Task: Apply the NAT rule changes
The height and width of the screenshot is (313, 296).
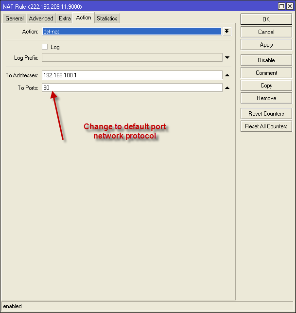Action: 266,45
